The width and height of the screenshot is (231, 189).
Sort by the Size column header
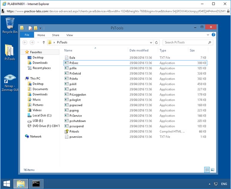(192, 50)
